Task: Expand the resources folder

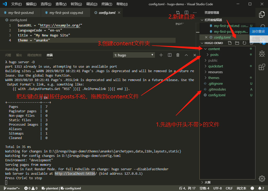Action: point(206,72)
